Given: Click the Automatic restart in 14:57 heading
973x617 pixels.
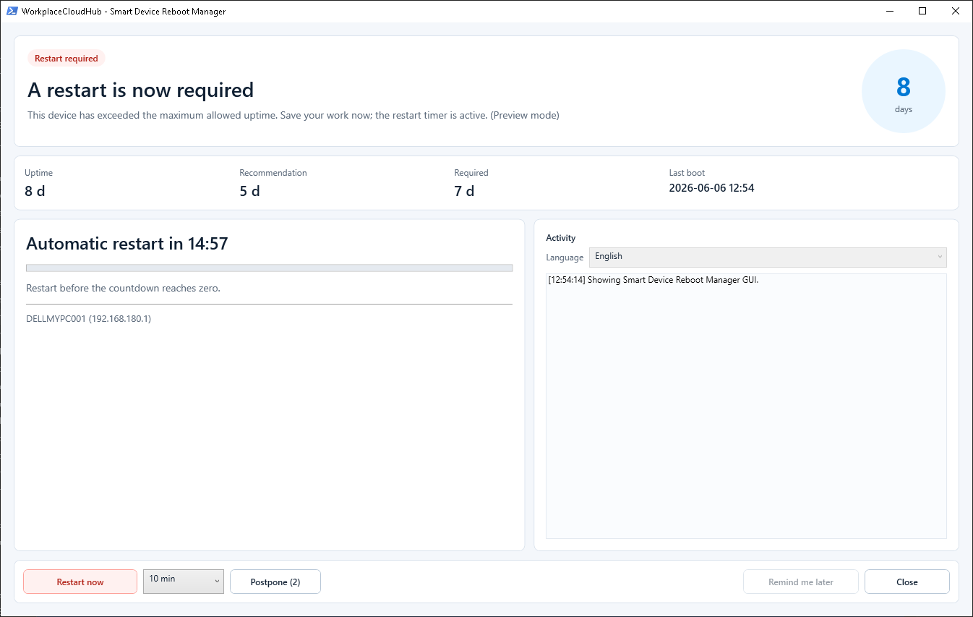Looking at the screenshot, I should tap(127, 244).
